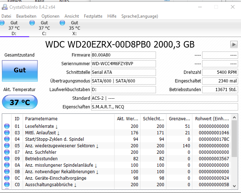Click raw value 0000000017BC
The height and width of the screenshot is (193, 241).
click(214, 139)
